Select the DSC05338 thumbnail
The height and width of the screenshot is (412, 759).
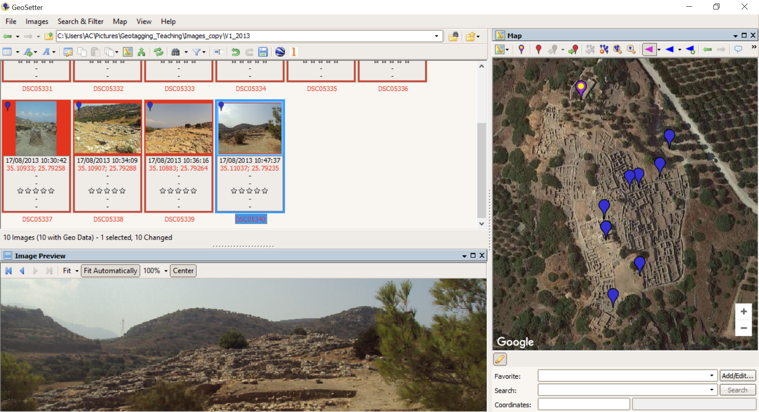[x=108, y=156]
